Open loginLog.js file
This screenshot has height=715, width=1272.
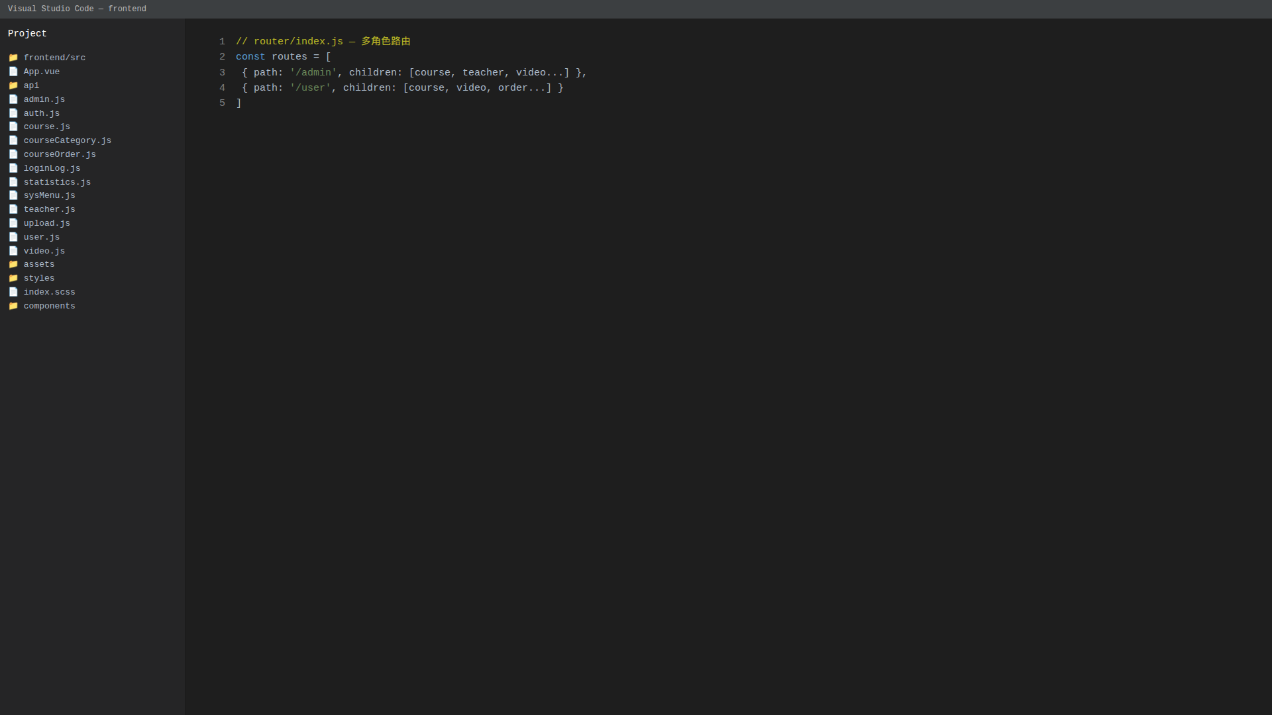(x=52, y=168)
